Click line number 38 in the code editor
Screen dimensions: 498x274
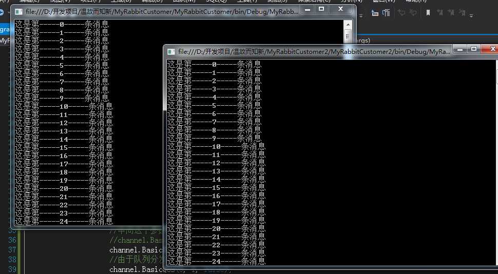(12, 260)
